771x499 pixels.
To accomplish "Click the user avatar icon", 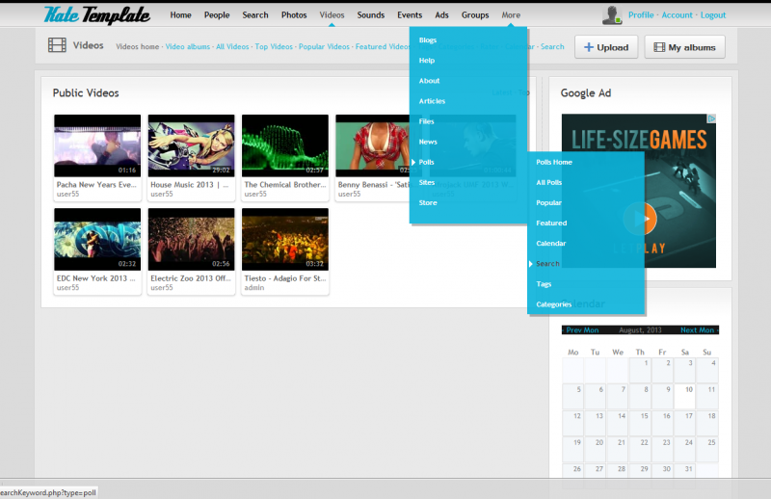I will click(x=612, y=14).
